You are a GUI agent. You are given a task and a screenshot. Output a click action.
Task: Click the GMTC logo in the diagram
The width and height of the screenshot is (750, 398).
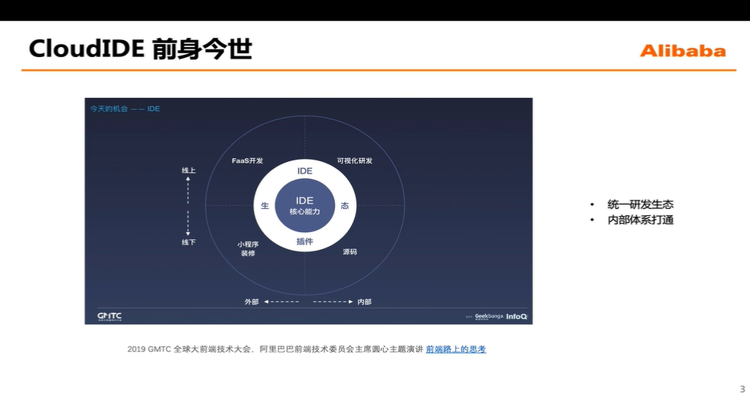[110, 316]
